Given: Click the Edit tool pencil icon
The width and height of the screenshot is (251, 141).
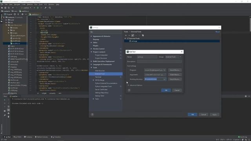Looking at the screenshot, I should (133, 36).
